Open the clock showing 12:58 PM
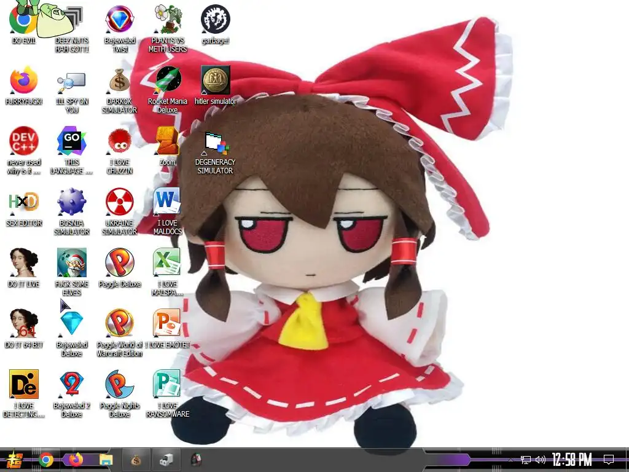This screenshot has height=472, width=629. [x=572, y=460]
